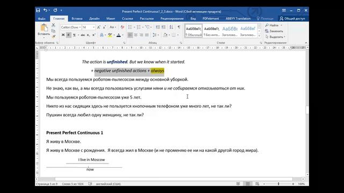Decrease the paragraph indent
344x193 pixels.
pos(157,27)
